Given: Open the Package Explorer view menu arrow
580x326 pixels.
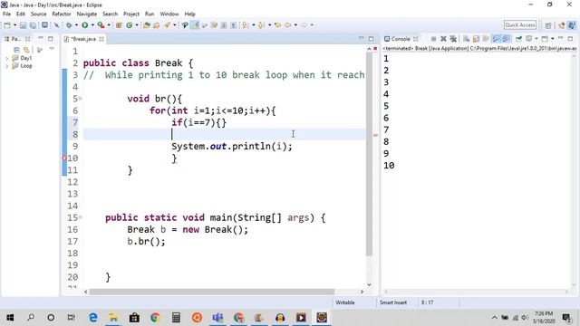Looking at the screenshot, I should pos(52,49).
